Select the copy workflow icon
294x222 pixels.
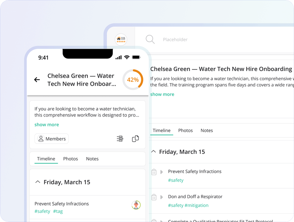tap(135, 139)
